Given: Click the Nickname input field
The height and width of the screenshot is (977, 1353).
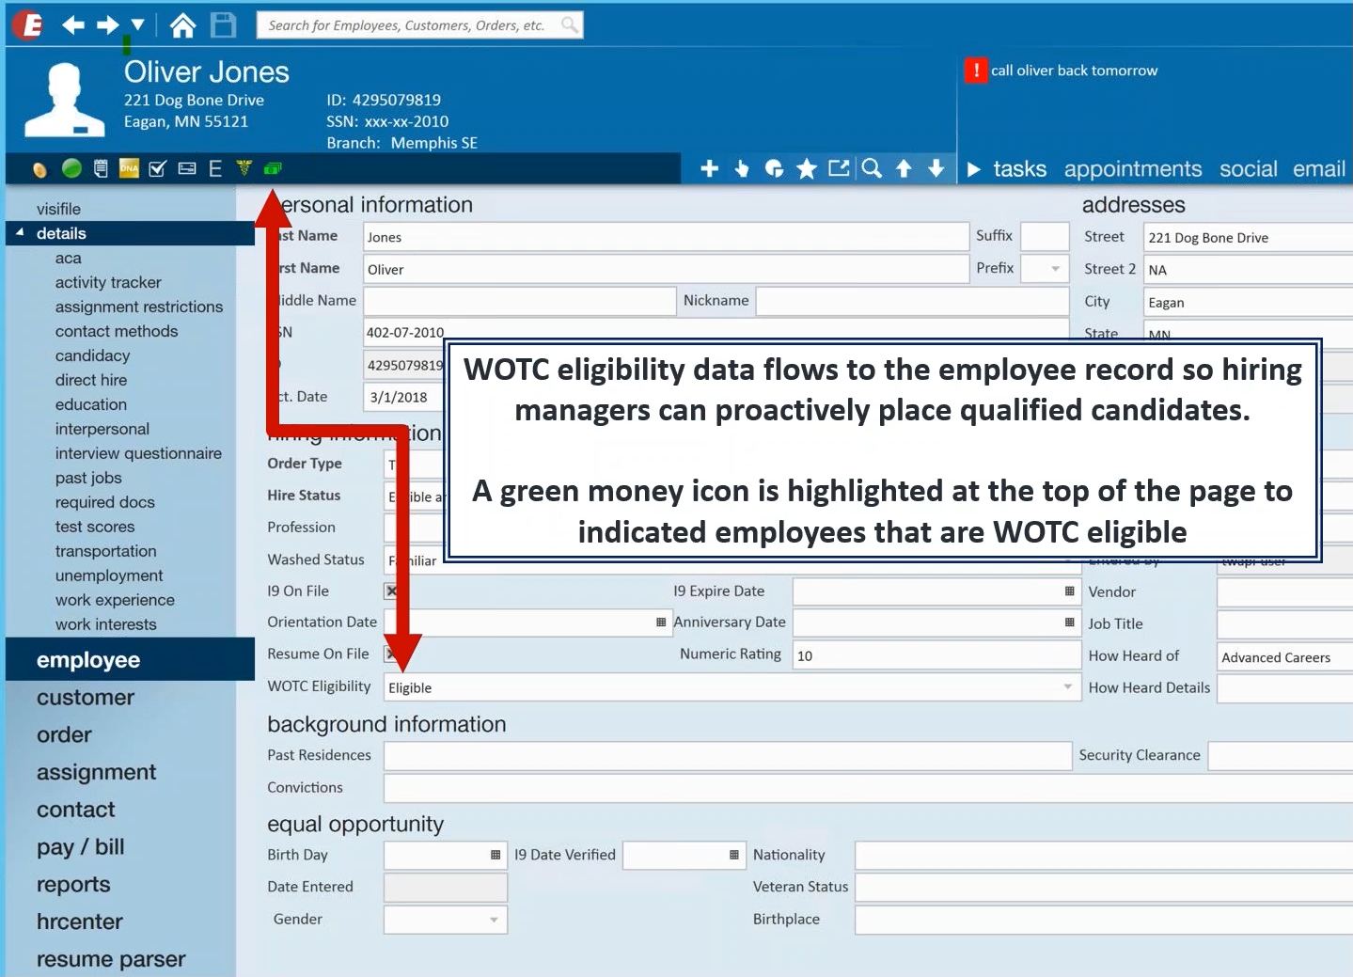Looking at the screenshot, I should (x=913, y=301).
